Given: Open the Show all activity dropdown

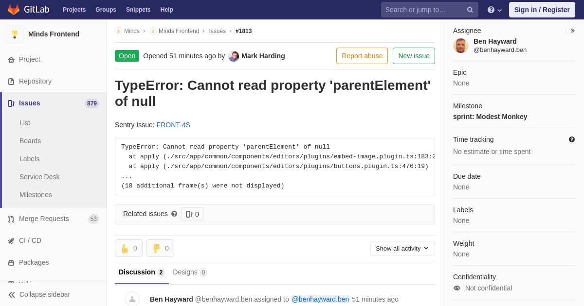Looking at the screenshot, I should click(x=402, y=248).
